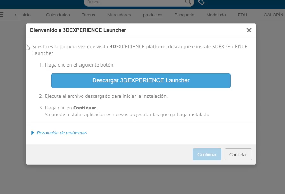Click Descargar 3DEXPERIENCE Launcher button

tap(141, 80)
